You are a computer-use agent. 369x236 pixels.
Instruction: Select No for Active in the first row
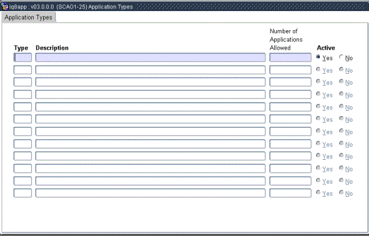coord(341,57)
